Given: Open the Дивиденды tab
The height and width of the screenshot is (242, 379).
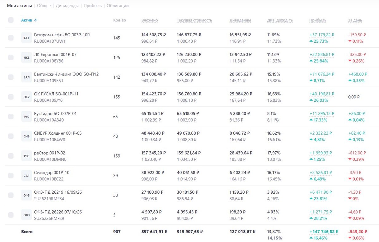Looking at the screenshot, I should pyautogui.click(x=67, y=6).
